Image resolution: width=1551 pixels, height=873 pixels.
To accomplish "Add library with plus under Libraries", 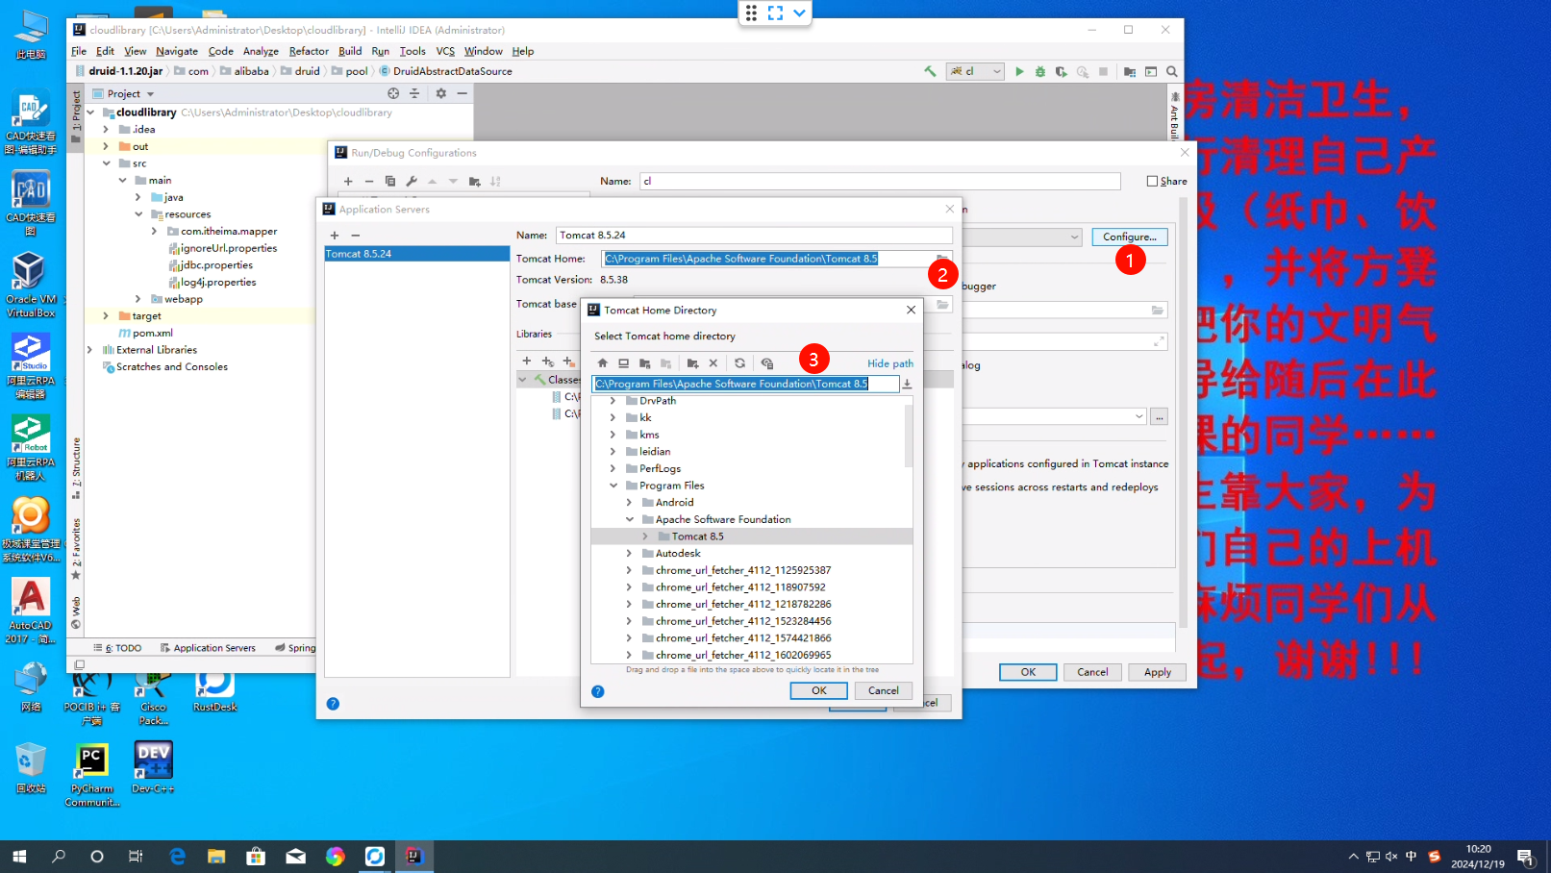I will point(527,362).
